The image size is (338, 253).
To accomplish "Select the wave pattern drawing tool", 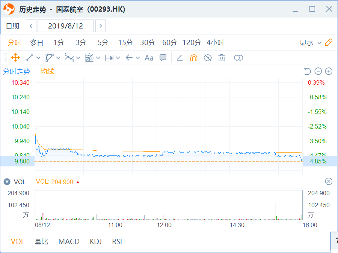I will point(69,58).
